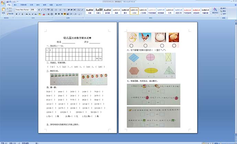Align text left
The image size is (237, 144).
(56, 14)
